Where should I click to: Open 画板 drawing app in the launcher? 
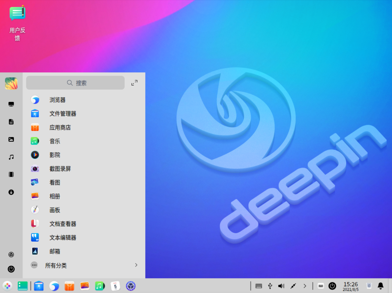click(x=55, y=210)
